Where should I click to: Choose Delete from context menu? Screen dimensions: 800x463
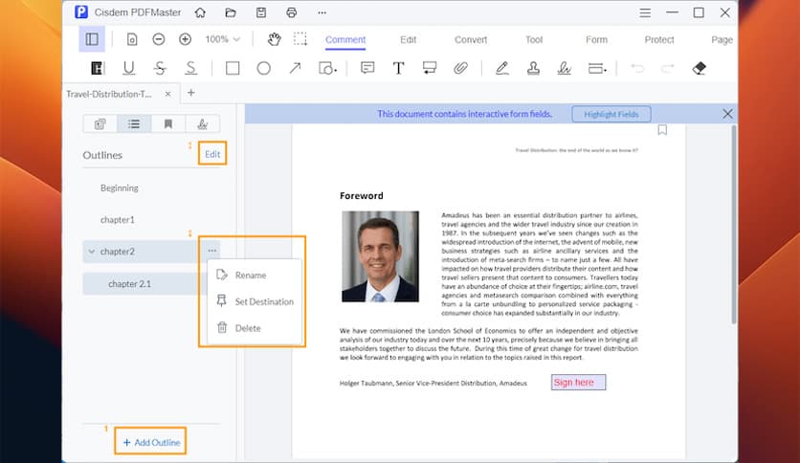pyautogui.click(x=254, y=328)
